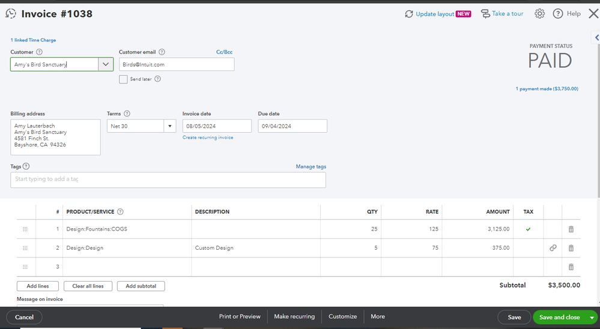Screen dimensions: 600x329
Task: Grab drag handle of line 2
Action: pos(25,248)
